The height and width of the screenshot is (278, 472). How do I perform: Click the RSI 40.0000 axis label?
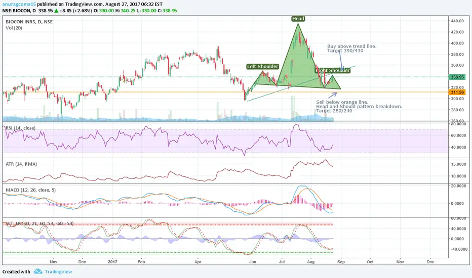458,148
